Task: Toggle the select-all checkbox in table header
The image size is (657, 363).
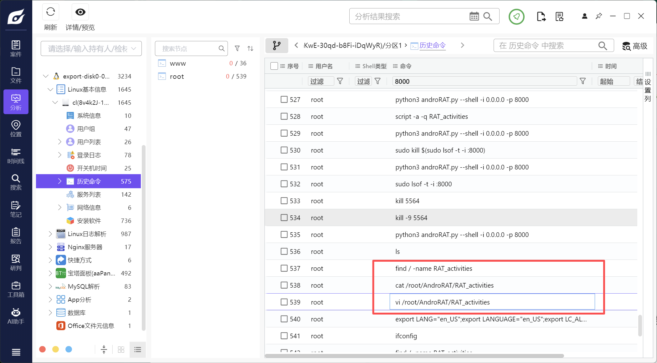Action: pyautogui.click(x=274, y=66)
